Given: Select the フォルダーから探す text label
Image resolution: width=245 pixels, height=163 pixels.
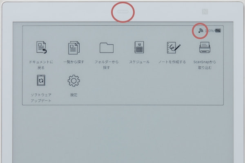Looking at the screenshot, I should [107, 64].
